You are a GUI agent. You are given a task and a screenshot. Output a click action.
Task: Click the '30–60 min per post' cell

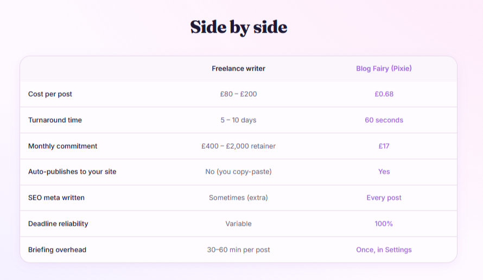(238, 250)
